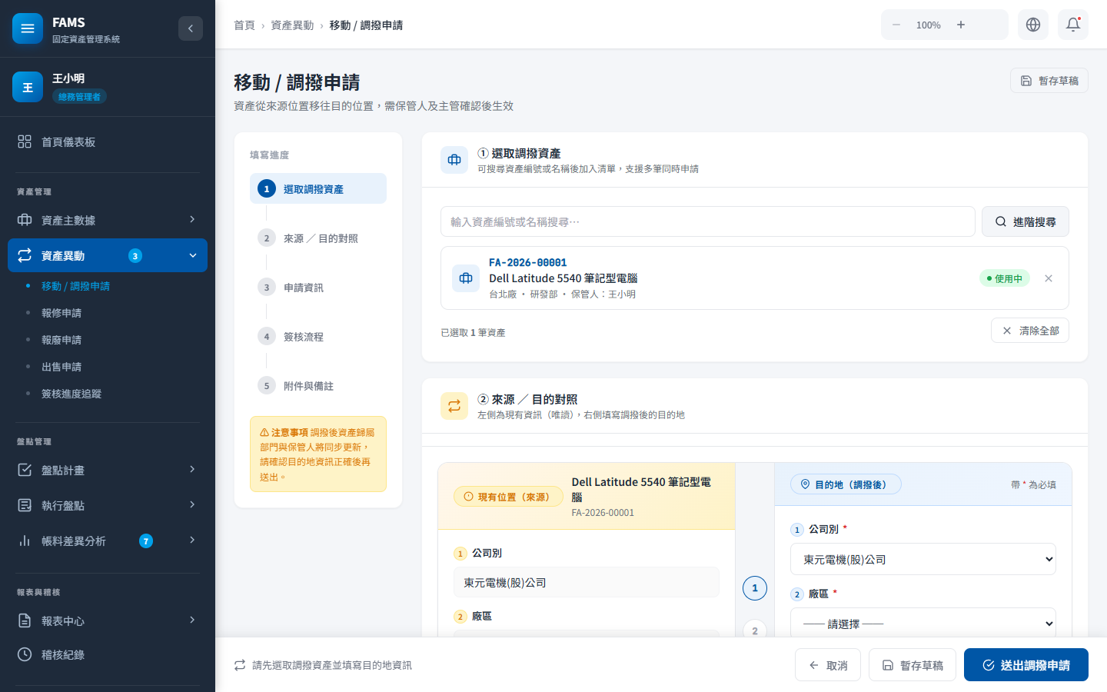The width and height of the screenshot is (1107, 692).
Task: Expand the 資產主數據 sidebar section
Action: (x=108, y=220)
